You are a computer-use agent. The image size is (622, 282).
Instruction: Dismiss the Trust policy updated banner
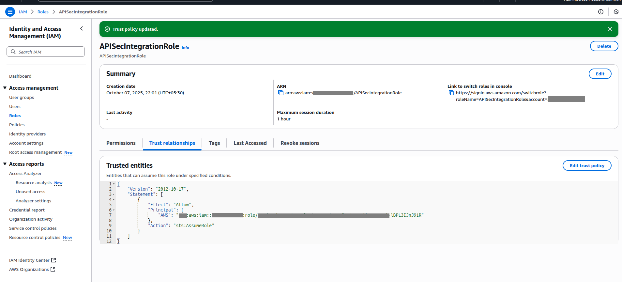click(610, 29)
